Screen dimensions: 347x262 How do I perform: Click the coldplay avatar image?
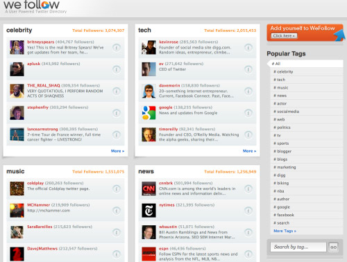click(17, 189)
